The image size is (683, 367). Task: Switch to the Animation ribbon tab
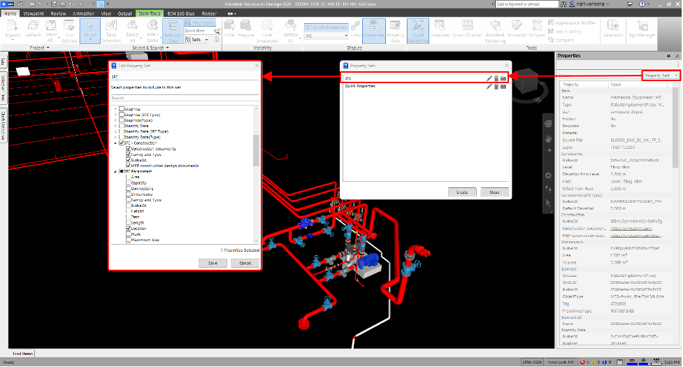point(84,13)
